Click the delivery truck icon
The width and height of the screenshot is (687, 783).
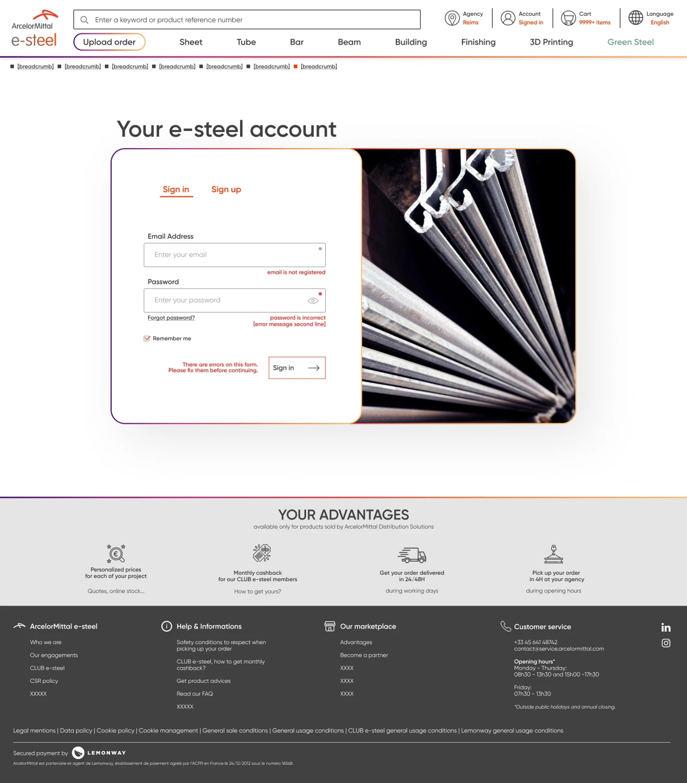[412, 555]
